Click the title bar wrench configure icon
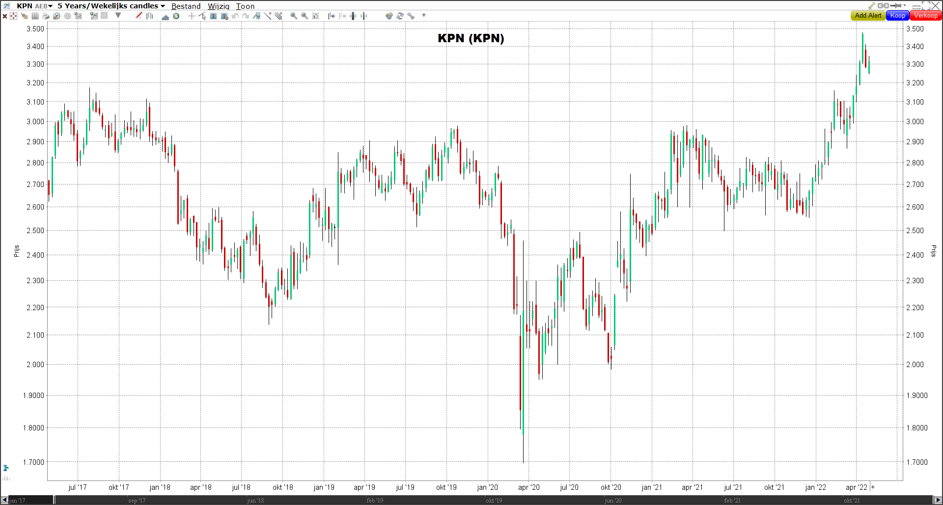Viewport: 943px width, 505px height. (872, 6)
